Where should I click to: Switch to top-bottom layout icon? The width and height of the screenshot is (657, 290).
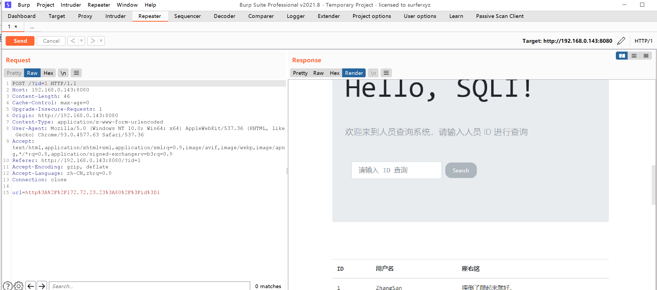pyautogui.click(x=634, y=56)
